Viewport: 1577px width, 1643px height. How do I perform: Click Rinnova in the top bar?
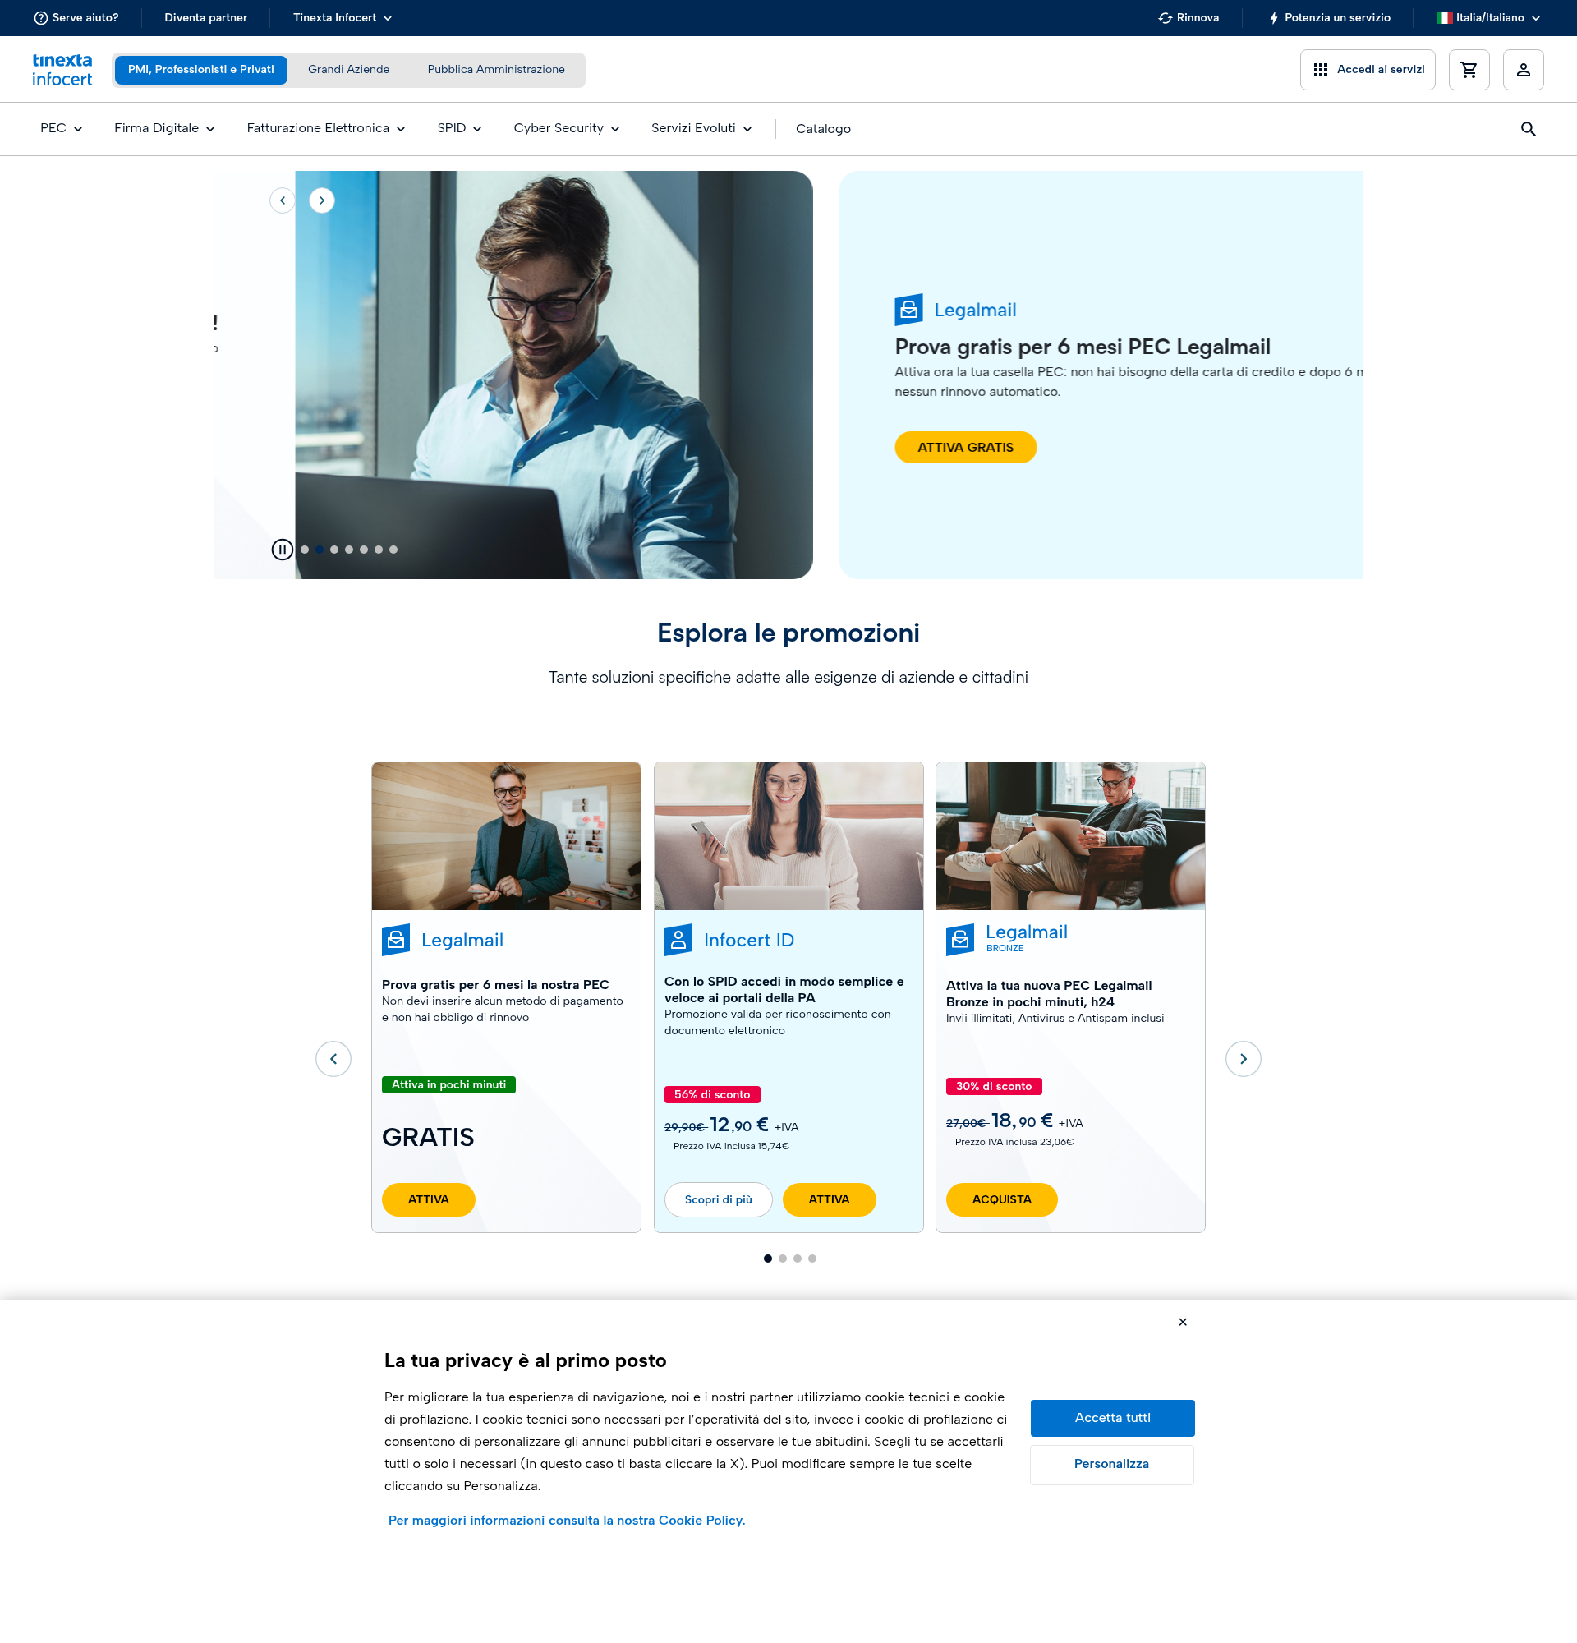1188,17
